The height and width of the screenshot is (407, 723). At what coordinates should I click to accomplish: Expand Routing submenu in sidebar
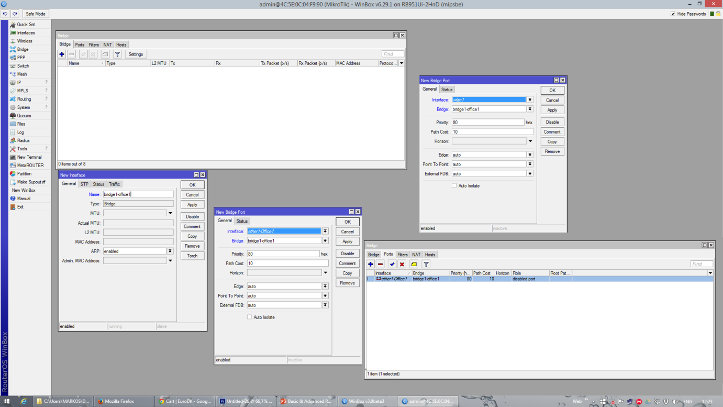tap(47, 99)
